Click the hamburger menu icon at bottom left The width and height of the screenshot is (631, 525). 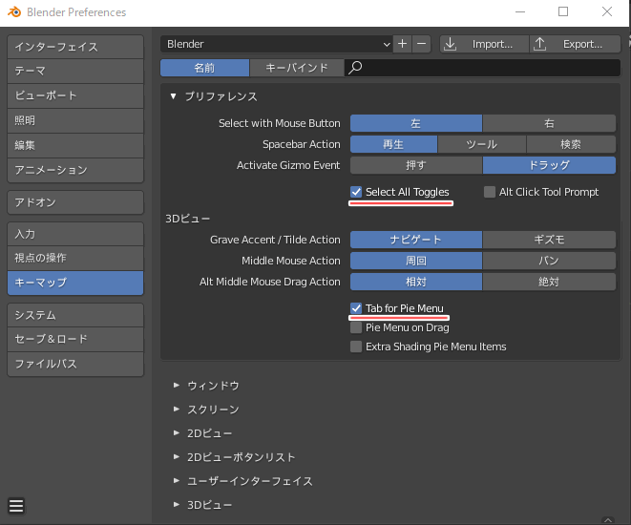pos(16,506)
